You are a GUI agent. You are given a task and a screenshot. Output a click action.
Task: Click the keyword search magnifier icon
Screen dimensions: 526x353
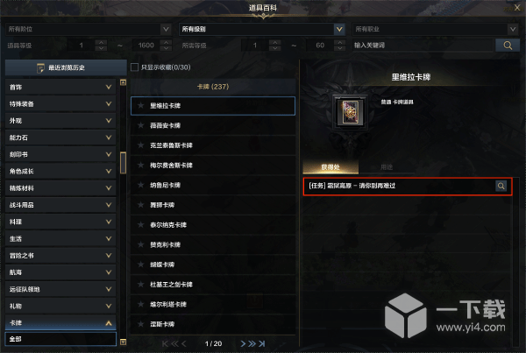tap(508, 46)
